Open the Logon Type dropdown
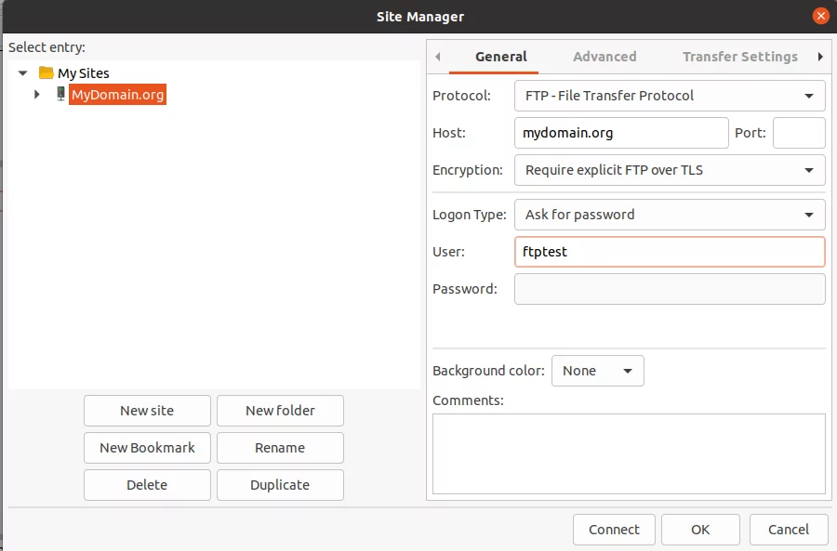Viewport: 837px width, 551px height. pos(670,215)
